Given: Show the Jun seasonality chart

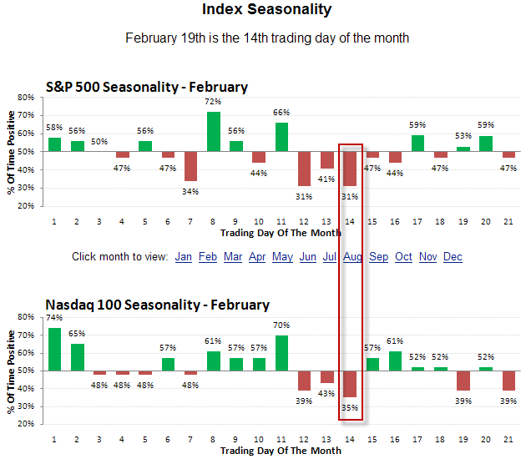Looking at the screenshot, I should point(307,257).
